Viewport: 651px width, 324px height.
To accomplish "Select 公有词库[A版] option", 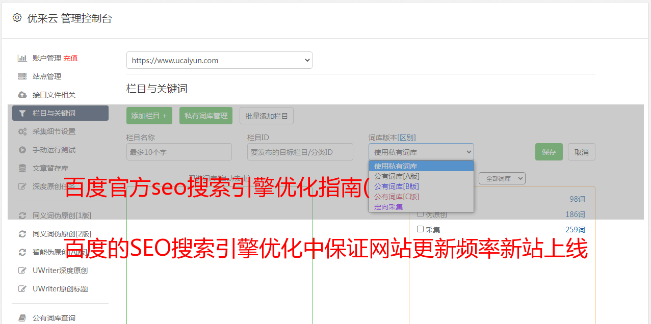I will (x=421, y=176).
